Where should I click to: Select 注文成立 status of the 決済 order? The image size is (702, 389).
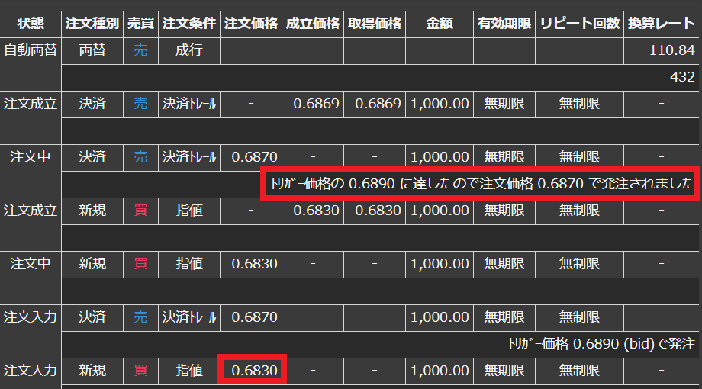(x=31, y=104)
